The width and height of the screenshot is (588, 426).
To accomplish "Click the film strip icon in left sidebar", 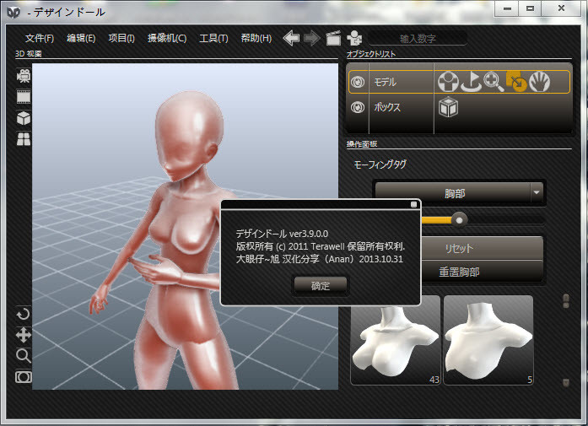I will tap(24, 97).
